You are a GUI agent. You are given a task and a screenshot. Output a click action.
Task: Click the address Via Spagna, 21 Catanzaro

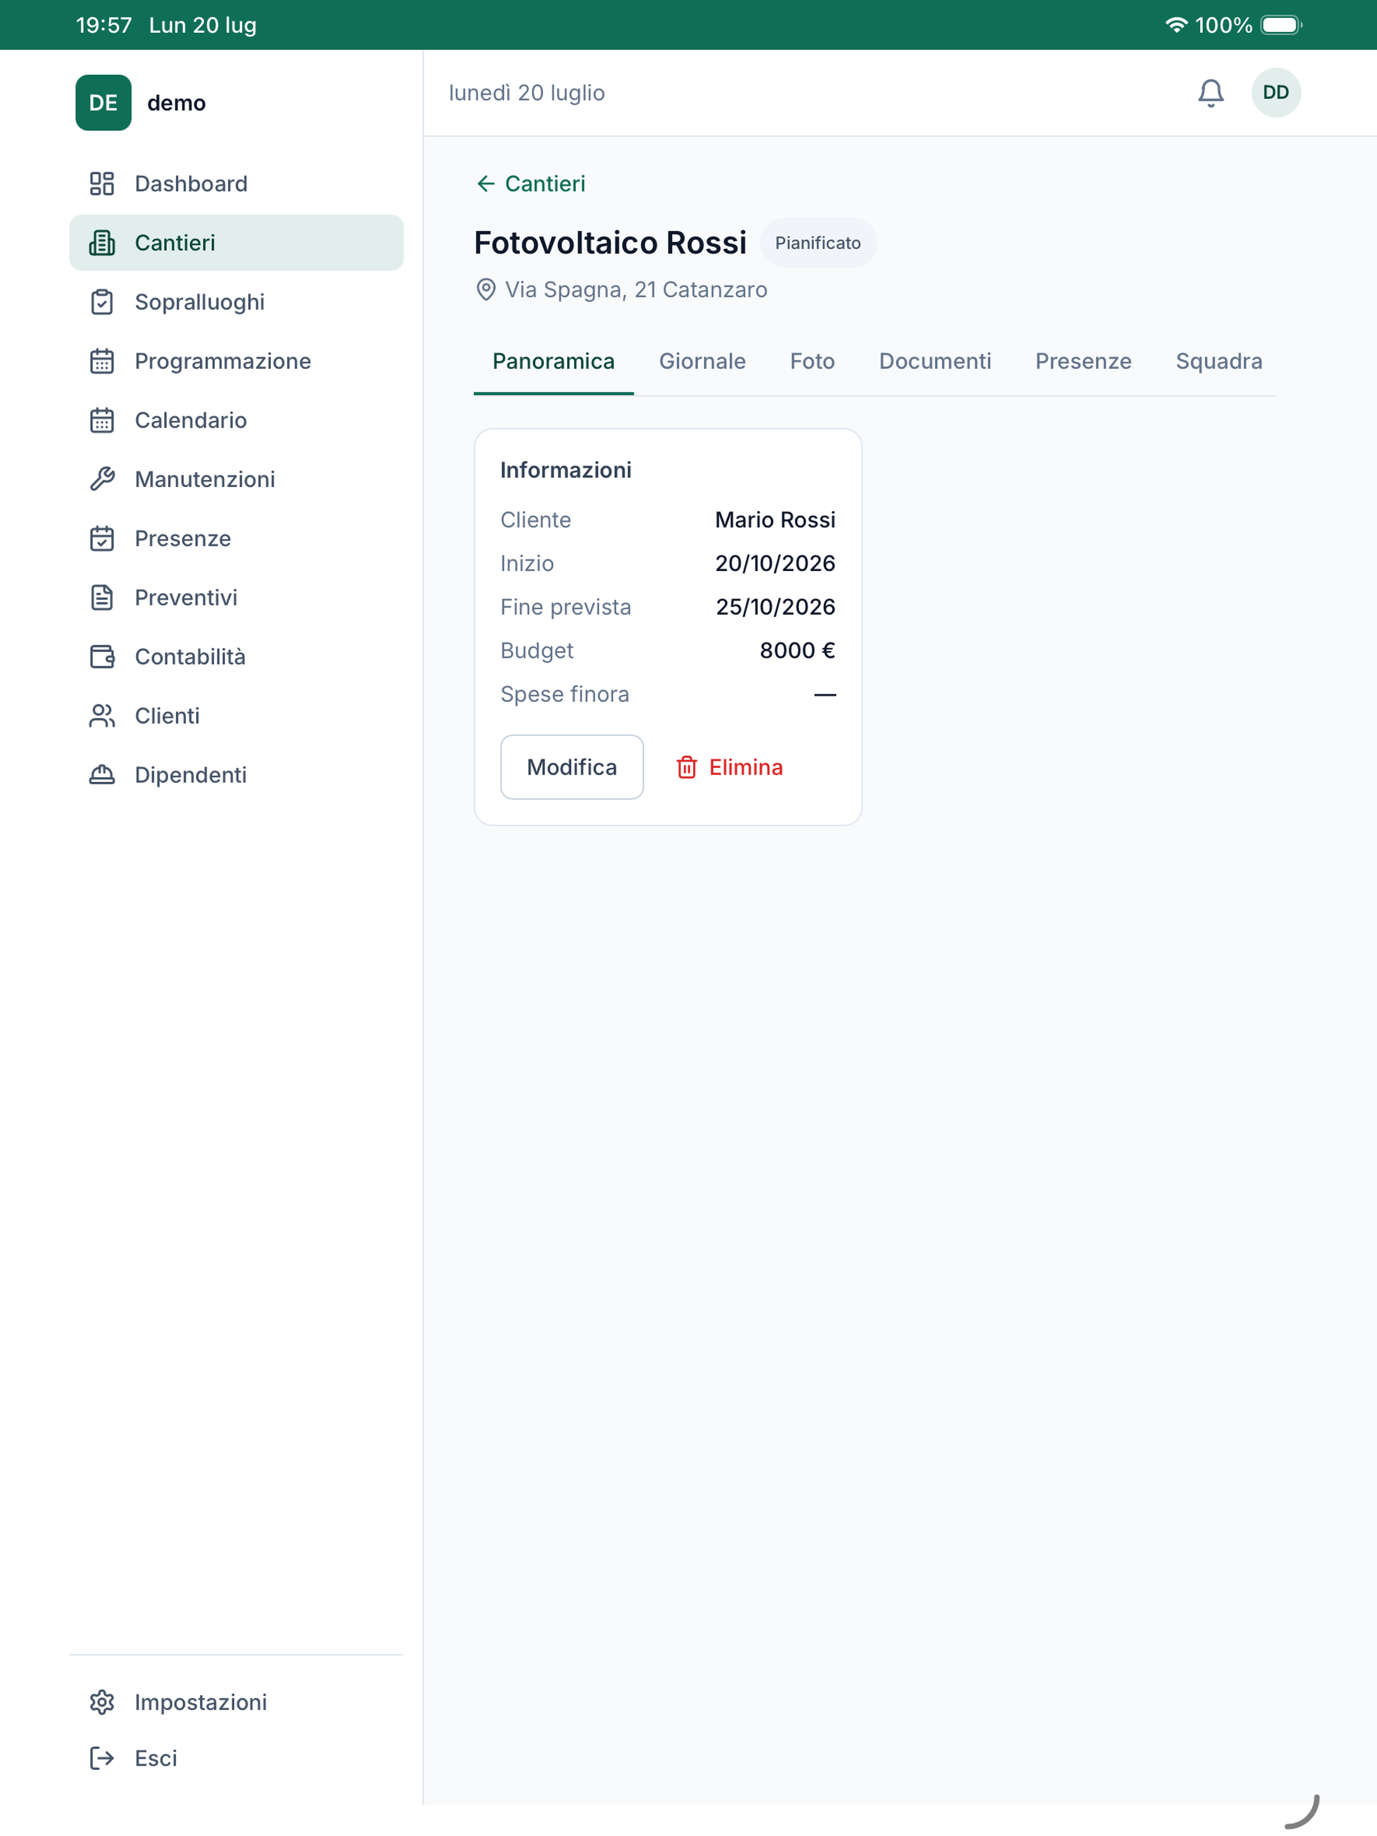(636, 290)
